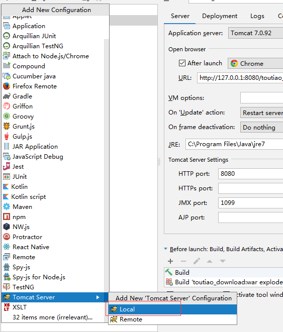Screen dimensions: 283x332
Task: Click the VM options field
Action: 261,97
